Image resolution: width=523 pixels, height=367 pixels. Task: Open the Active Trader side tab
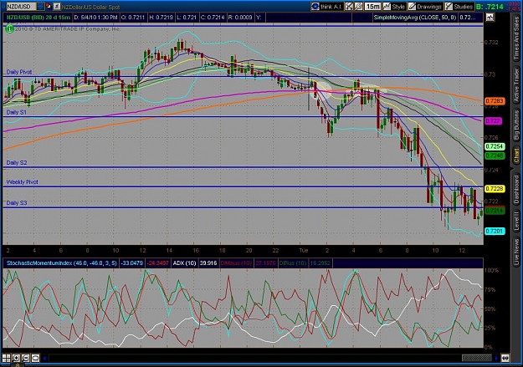click(516, 85)
